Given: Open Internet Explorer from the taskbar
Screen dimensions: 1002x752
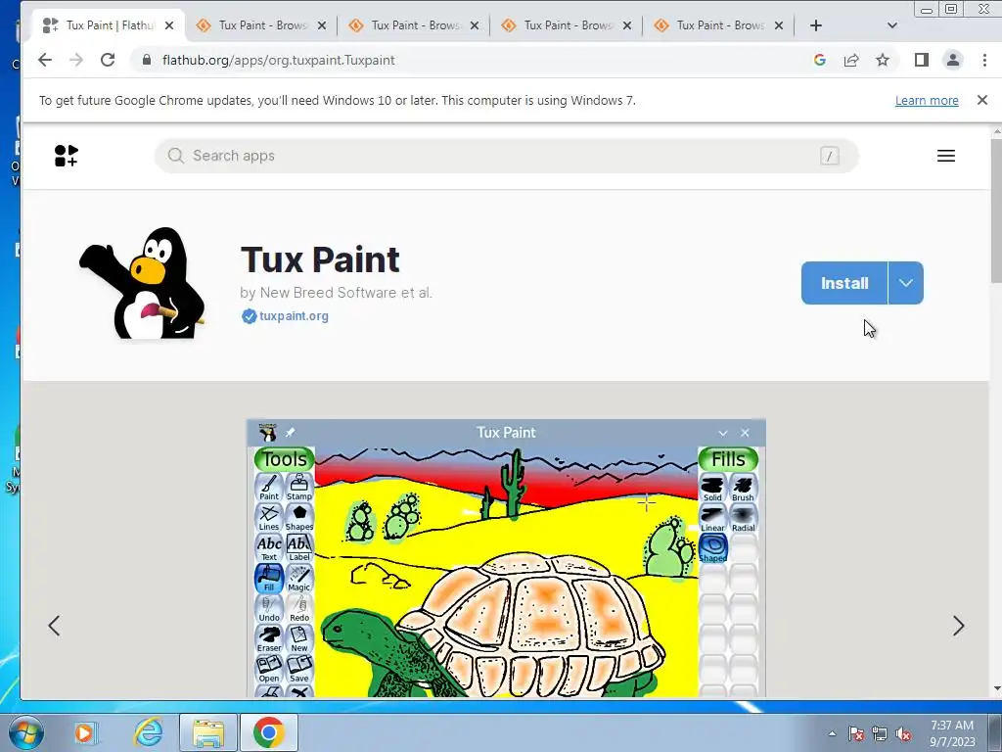Looking at the screenshot, I should [149, 732].
